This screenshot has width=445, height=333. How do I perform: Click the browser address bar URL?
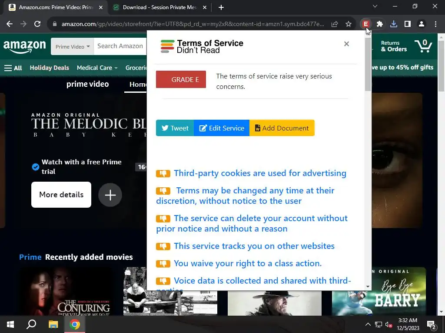coord(193,24)
